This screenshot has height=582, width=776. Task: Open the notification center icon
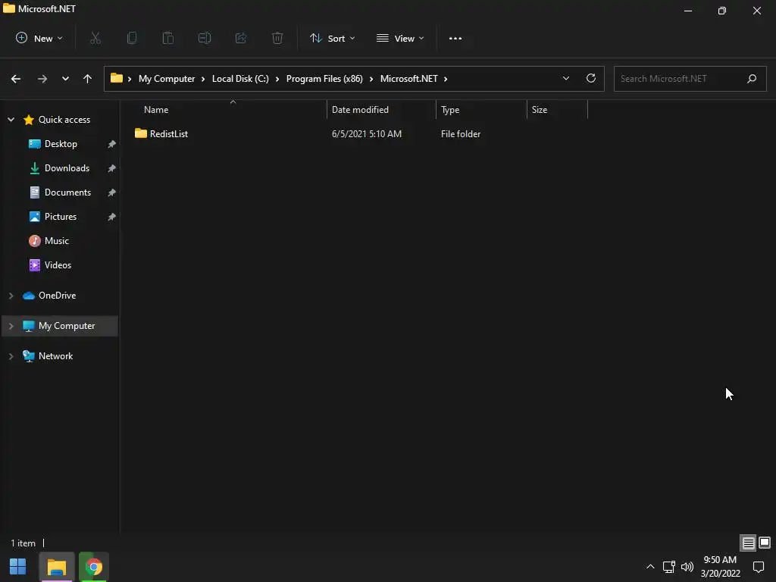758,567
